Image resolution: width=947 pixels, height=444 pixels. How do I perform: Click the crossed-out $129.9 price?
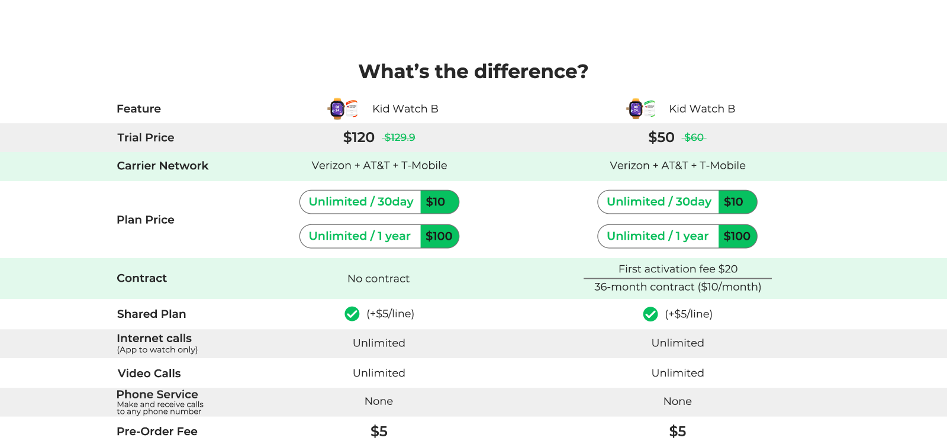(400, 137)
